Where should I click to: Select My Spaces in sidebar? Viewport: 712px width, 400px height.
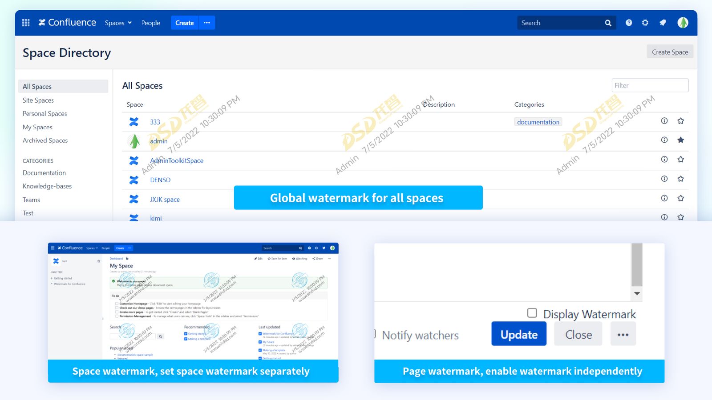(x=37, y=127)
